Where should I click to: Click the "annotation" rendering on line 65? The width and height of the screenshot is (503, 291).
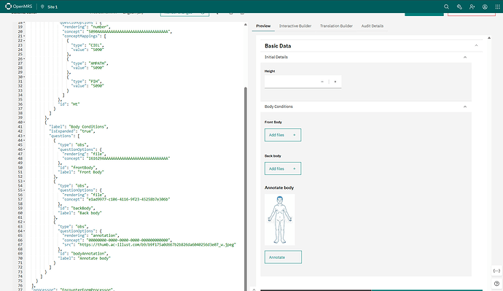tap(104, 236)
